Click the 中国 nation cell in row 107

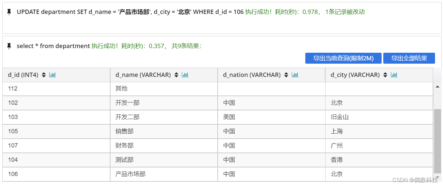click(271, 146)
